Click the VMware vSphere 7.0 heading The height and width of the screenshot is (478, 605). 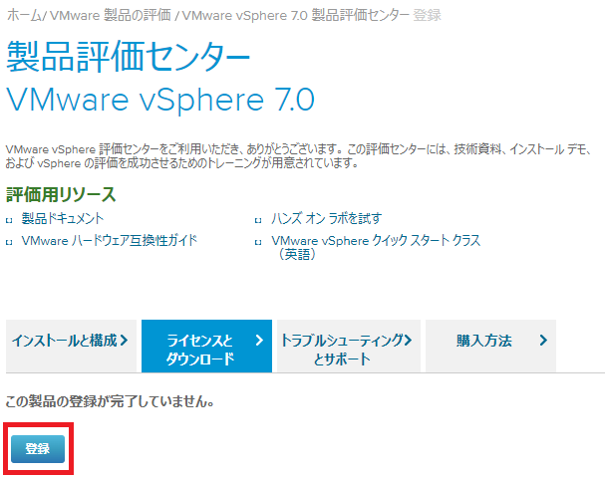pos(160,100)
